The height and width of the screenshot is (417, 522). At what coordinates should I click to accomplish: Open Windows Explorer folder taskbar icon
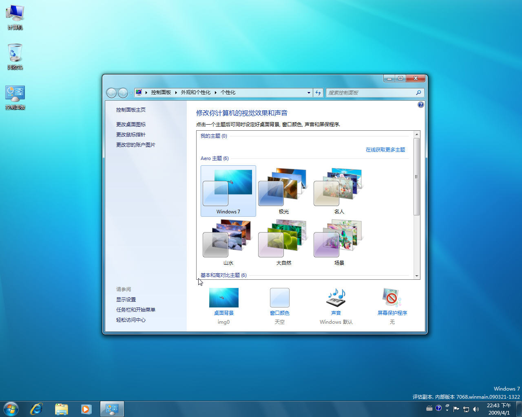pos(62,409)
